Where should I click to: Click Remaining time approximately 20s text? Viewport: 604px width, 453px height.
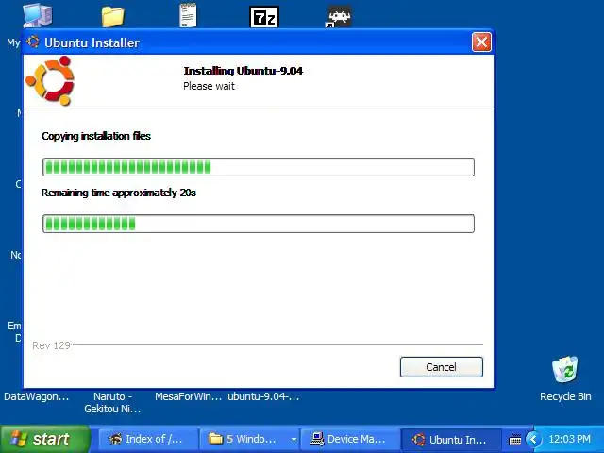pyautogui.click(x=119, y=193)
